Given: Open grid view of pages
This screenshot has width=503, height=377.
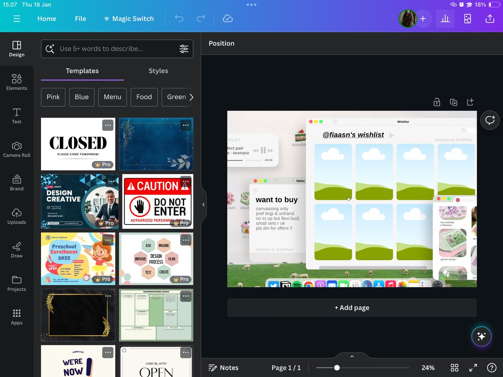Looking at the screenshot, I should point(454,368).
